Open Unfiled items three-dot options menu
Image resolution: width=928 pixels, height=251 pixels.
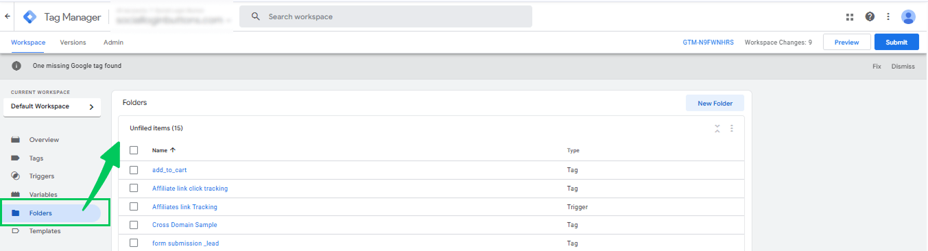point(732,128)
